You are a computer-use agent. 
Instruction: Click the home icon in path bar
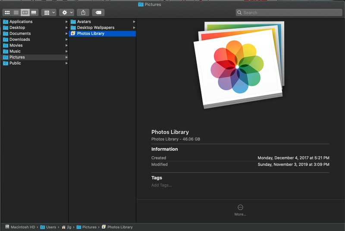click(x=63, y=227)
